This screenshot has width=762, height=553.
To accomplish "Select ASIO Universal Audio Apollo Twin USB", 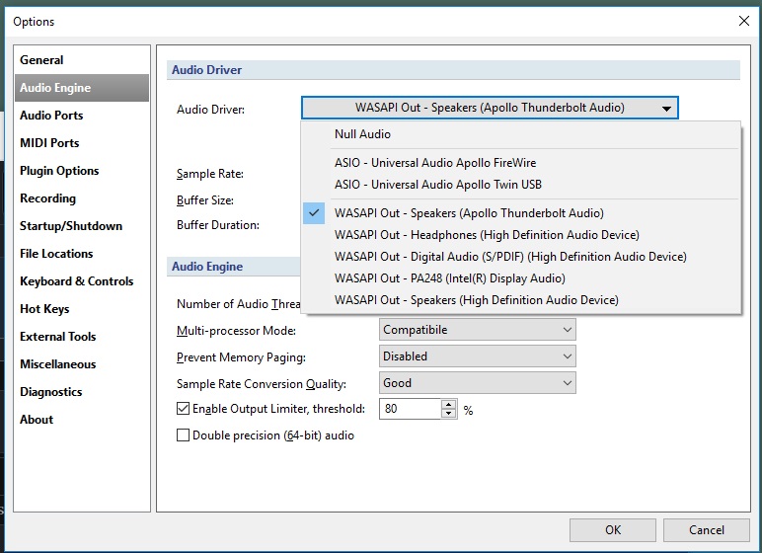I will coord(521,185).
